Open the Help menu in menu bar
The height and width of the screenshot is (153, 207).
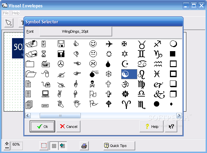coord(16,13)
